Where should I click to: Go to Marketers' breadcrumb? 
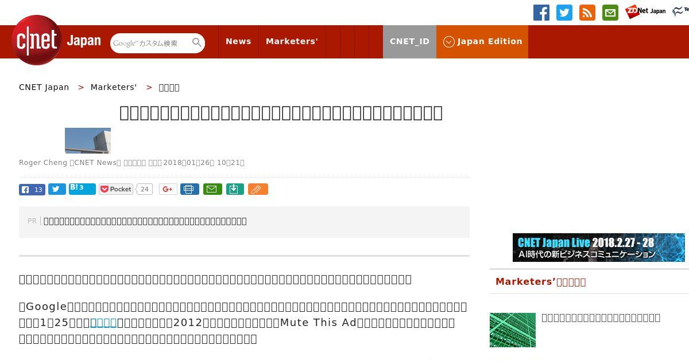pos(114,87)
